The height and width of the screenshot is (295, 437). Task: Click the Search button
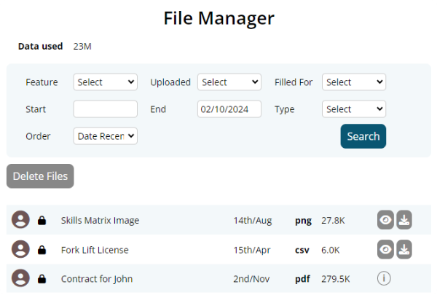363,136
